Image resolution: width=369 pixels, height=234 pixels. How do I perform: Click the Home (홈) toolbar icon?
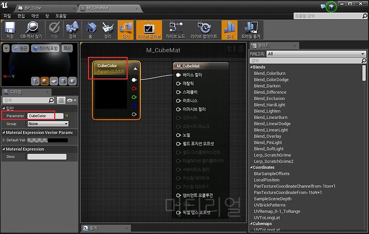[x=91, y=30]
